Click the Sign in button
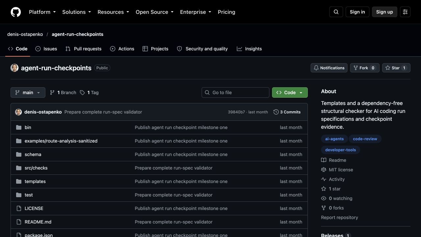Screen dimensions: 421x237 [x=358, y=12]
